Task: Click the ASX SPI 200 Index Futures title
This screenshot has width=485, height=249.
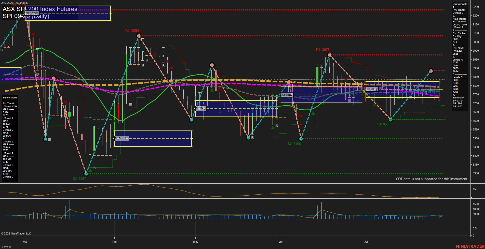Action: [x=40, y=9]
